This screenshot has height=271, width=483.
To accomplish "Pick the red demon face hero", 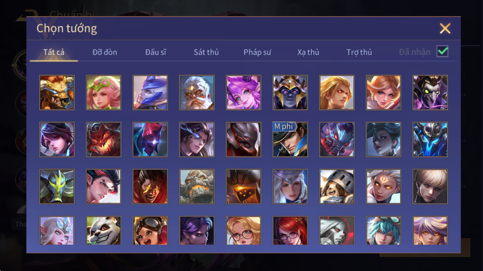I will click(x=103, y=139).
